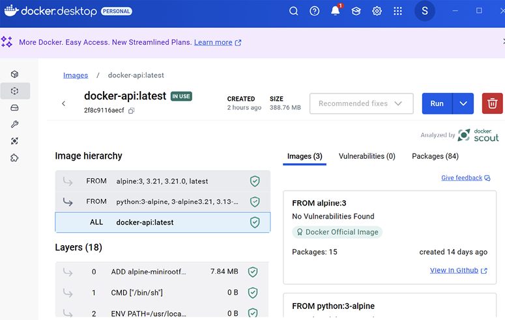Switch to the Packages (84) tab
This screenshot has width=505, height=320.
tap(435, 156)
